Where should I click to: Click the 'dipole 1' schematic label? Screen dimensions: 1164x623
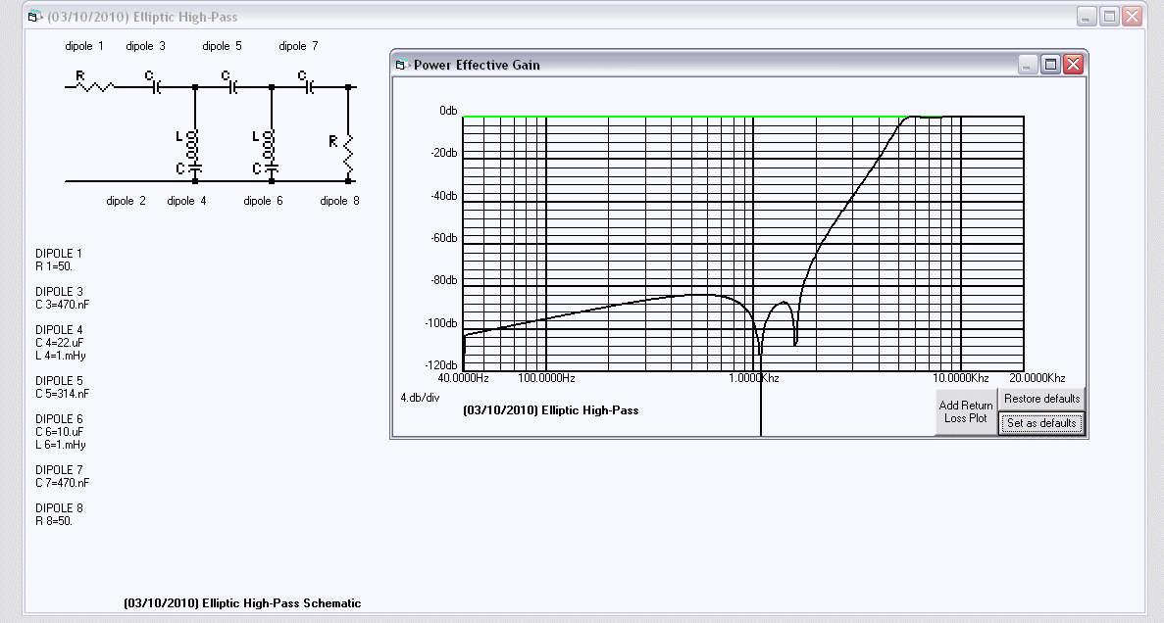click(84, 46)
